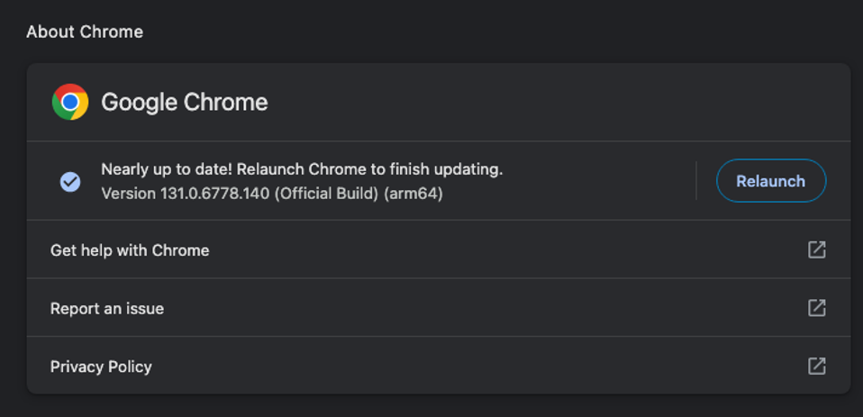863x417 pixels.
Task: Click the Google Chrome logo icon
Action: (70, 102)
